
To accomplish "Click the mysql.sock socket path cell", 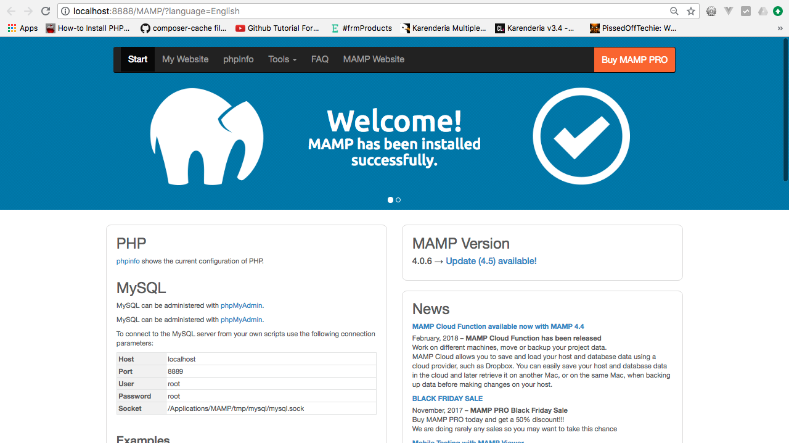I will [x=271, y=408].
